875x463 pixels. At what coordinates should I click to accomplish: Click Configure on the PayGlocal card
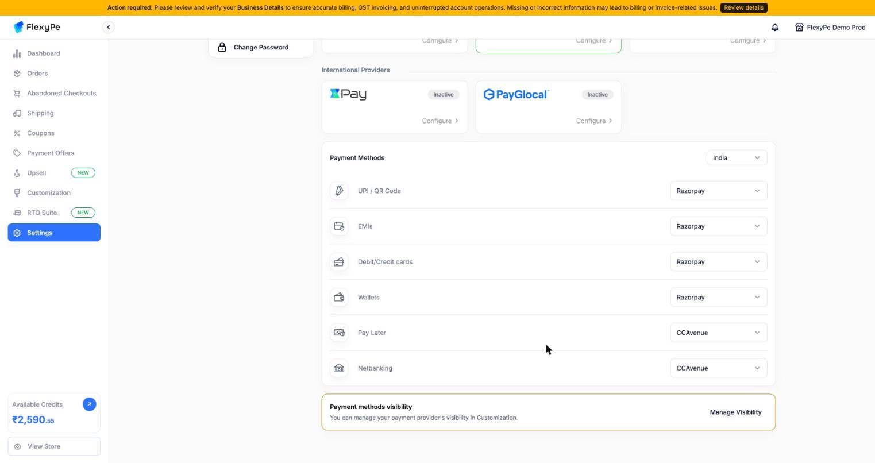(594, 121)
